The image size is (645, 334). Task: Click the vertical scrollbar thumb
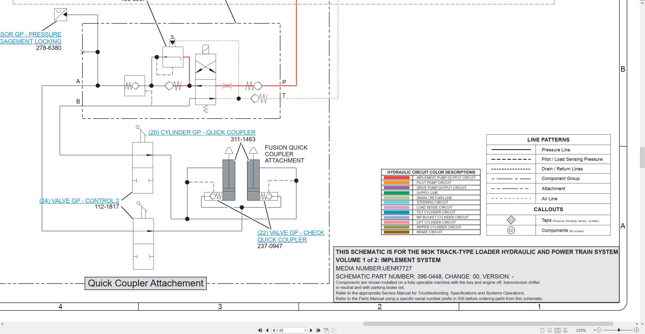pyautogui.click(x=642, y=157)
